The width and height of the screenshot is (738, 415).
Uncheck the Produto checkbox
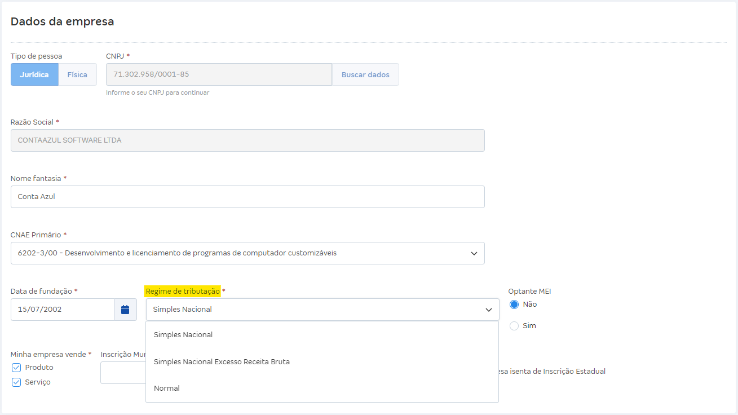(x=16, y=368)
